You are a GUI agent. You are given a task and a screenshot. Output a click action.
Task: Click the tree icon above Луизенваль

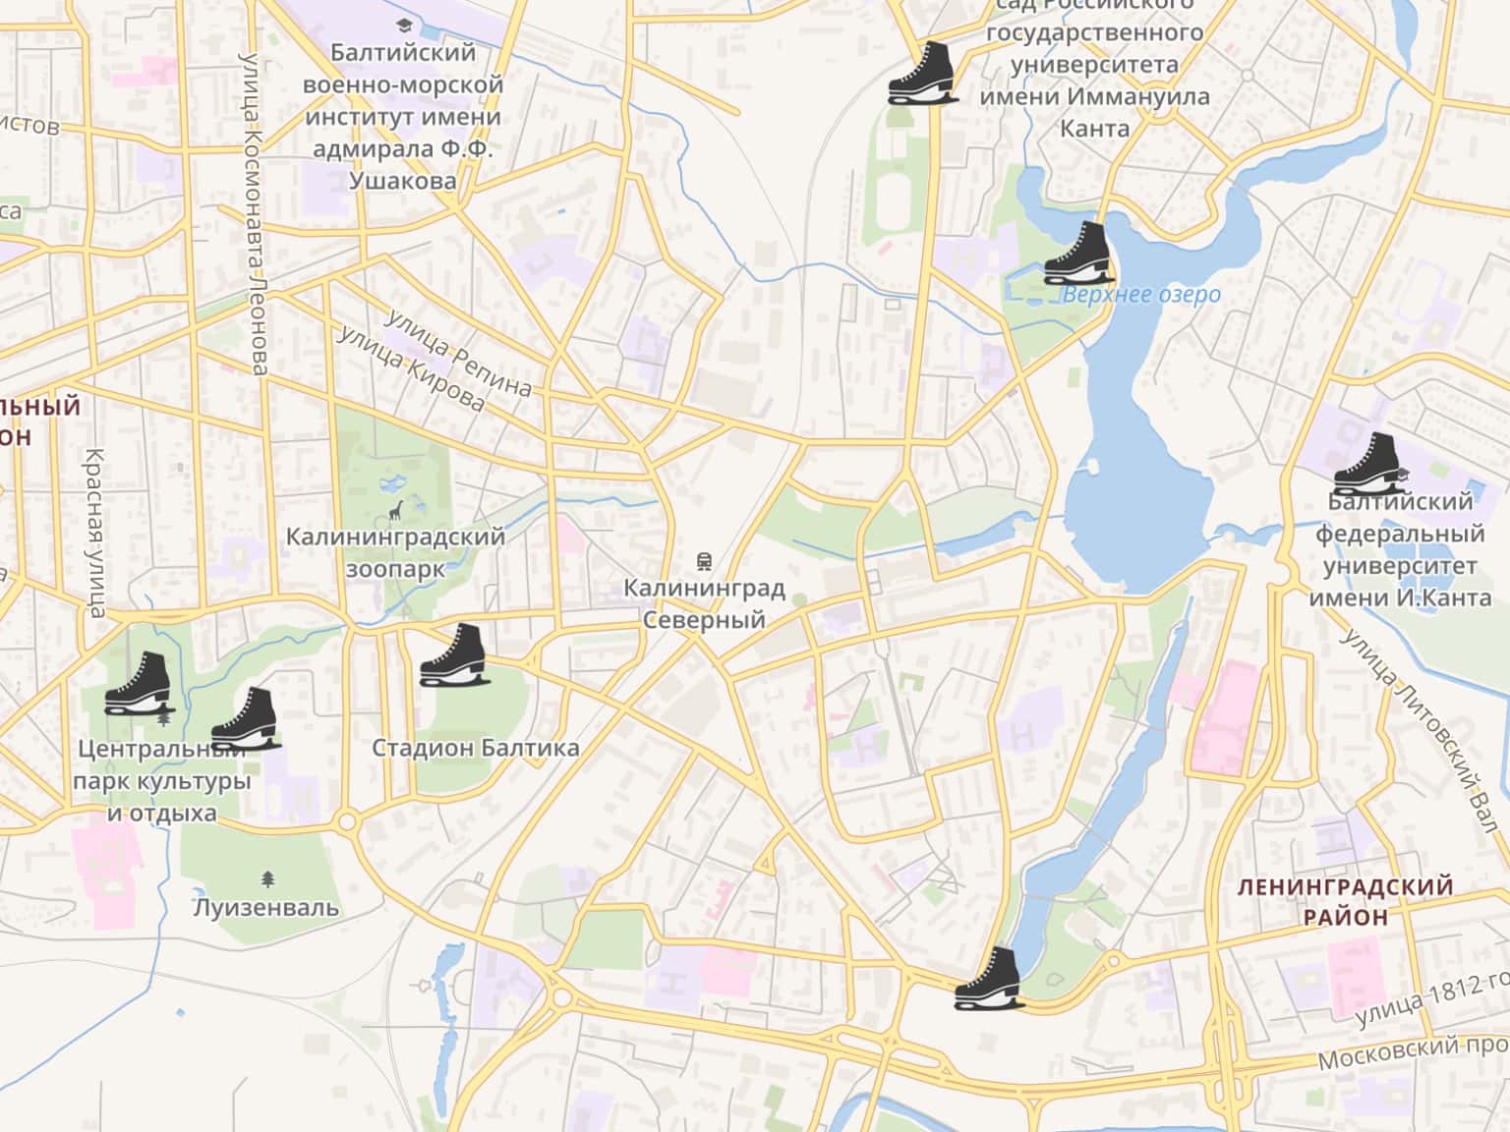267,877
